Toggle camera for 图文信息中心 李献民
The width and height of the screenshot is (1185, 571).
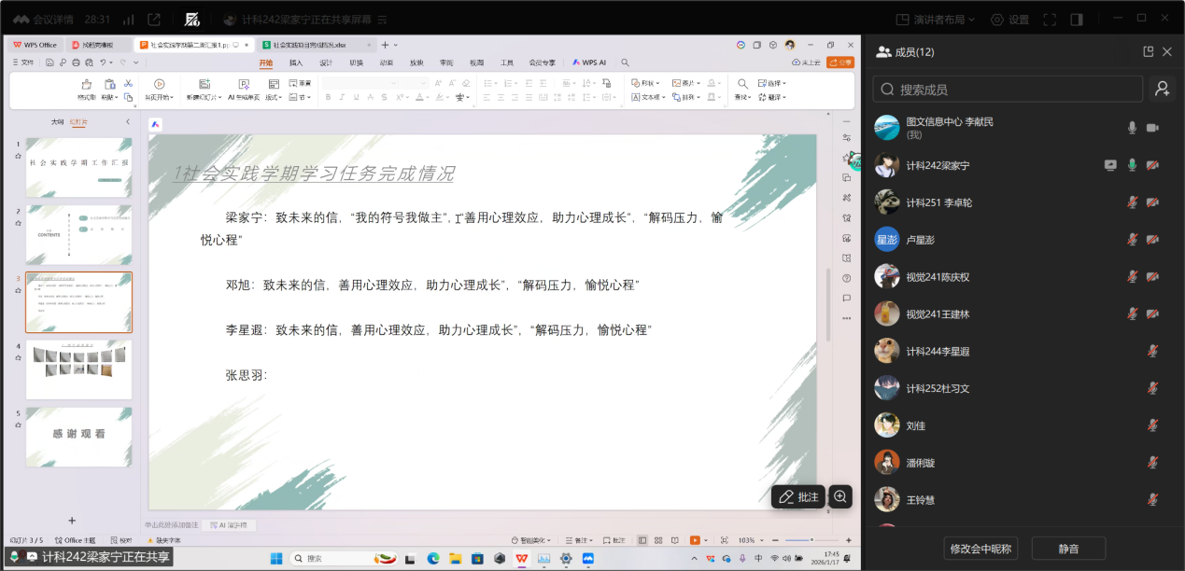[x=1153, y=128]
